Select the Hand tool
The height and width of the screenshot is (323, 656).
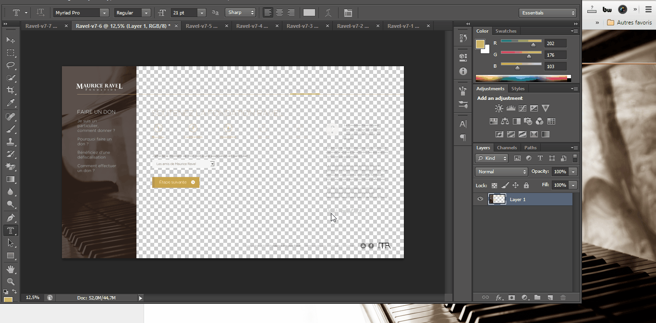[11, 269]
